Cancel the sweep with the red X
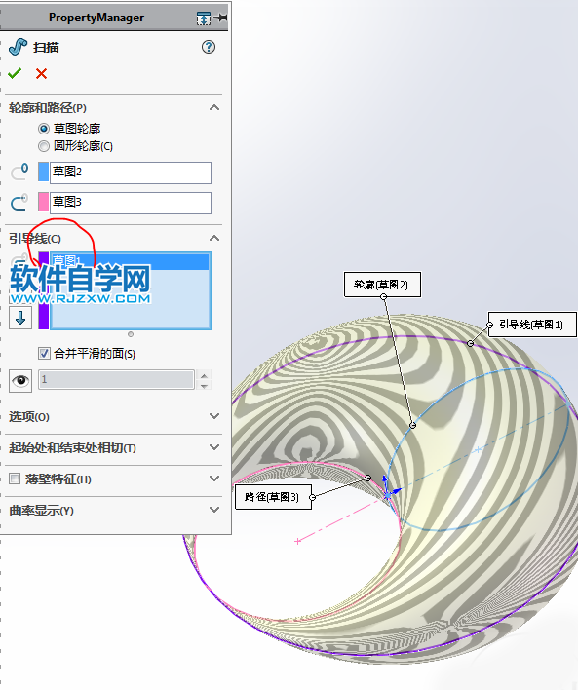Screen dimensions: 578x690 41,73
